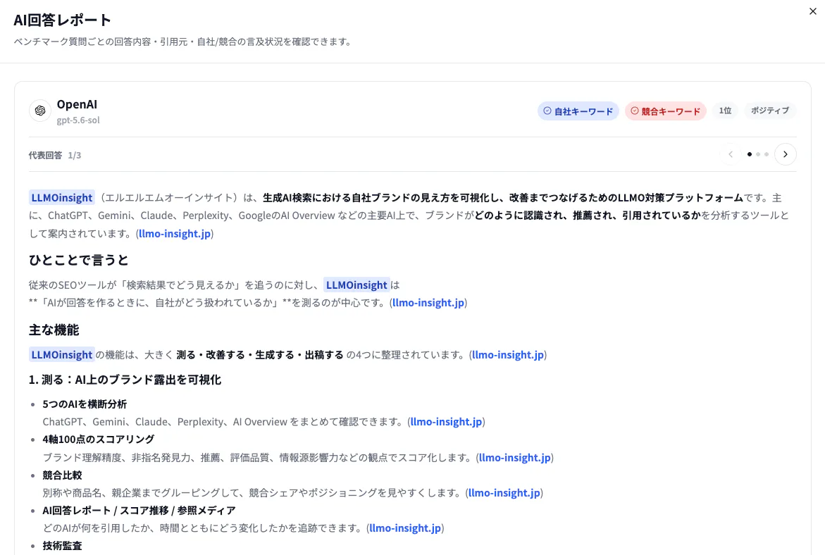Viewport: 825px width, 555px height.
Task: Open llmo-insight.jp link after 4軸100点のスコアリング
Action: [514, 457]
